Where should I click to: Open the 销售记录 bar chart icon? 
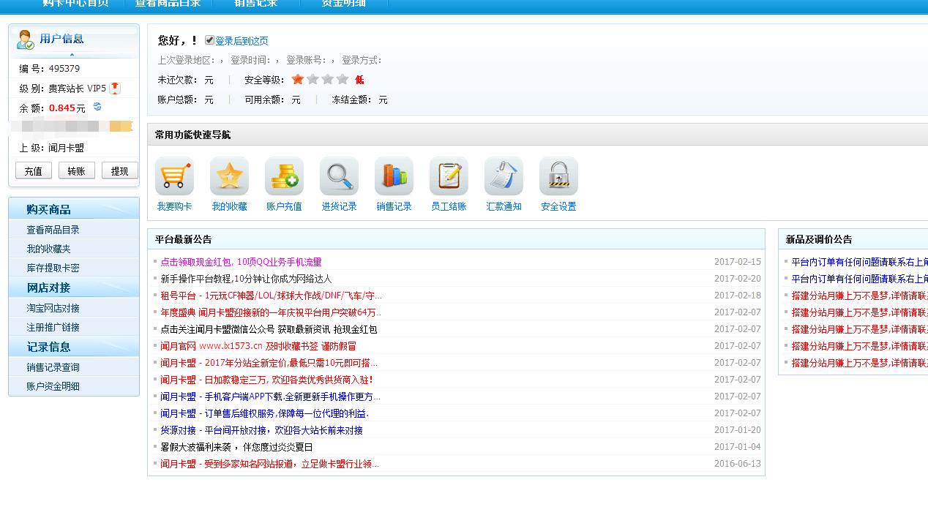(394, 176)
